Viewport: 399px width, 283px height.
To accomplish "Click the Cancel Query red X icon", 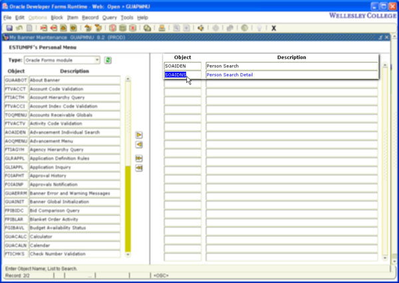I will [132, 28].
